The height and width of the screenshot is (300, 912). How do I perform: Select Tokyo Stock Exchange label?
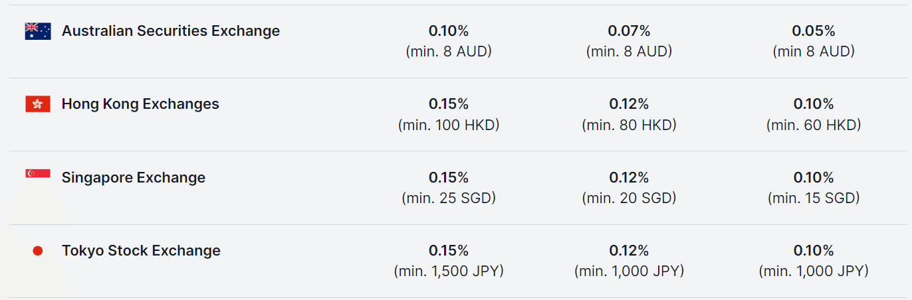(141, 250)
